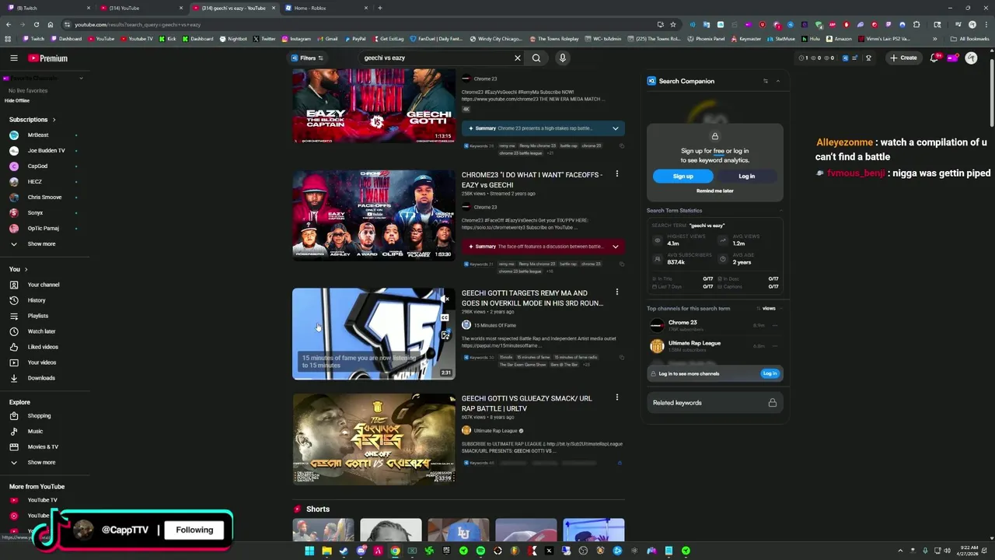Image resolution: width=995 pixels, height=560 pixels.
Task: Expand the You section chevron
Action: [x=26, y=269]
